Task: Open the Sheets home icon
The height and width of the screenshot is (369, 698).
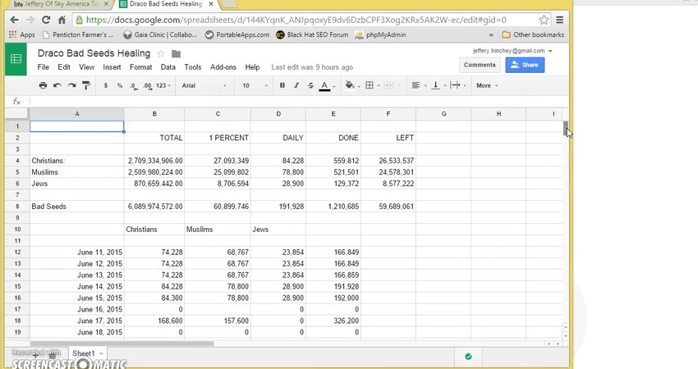Action: pos(16,59)
